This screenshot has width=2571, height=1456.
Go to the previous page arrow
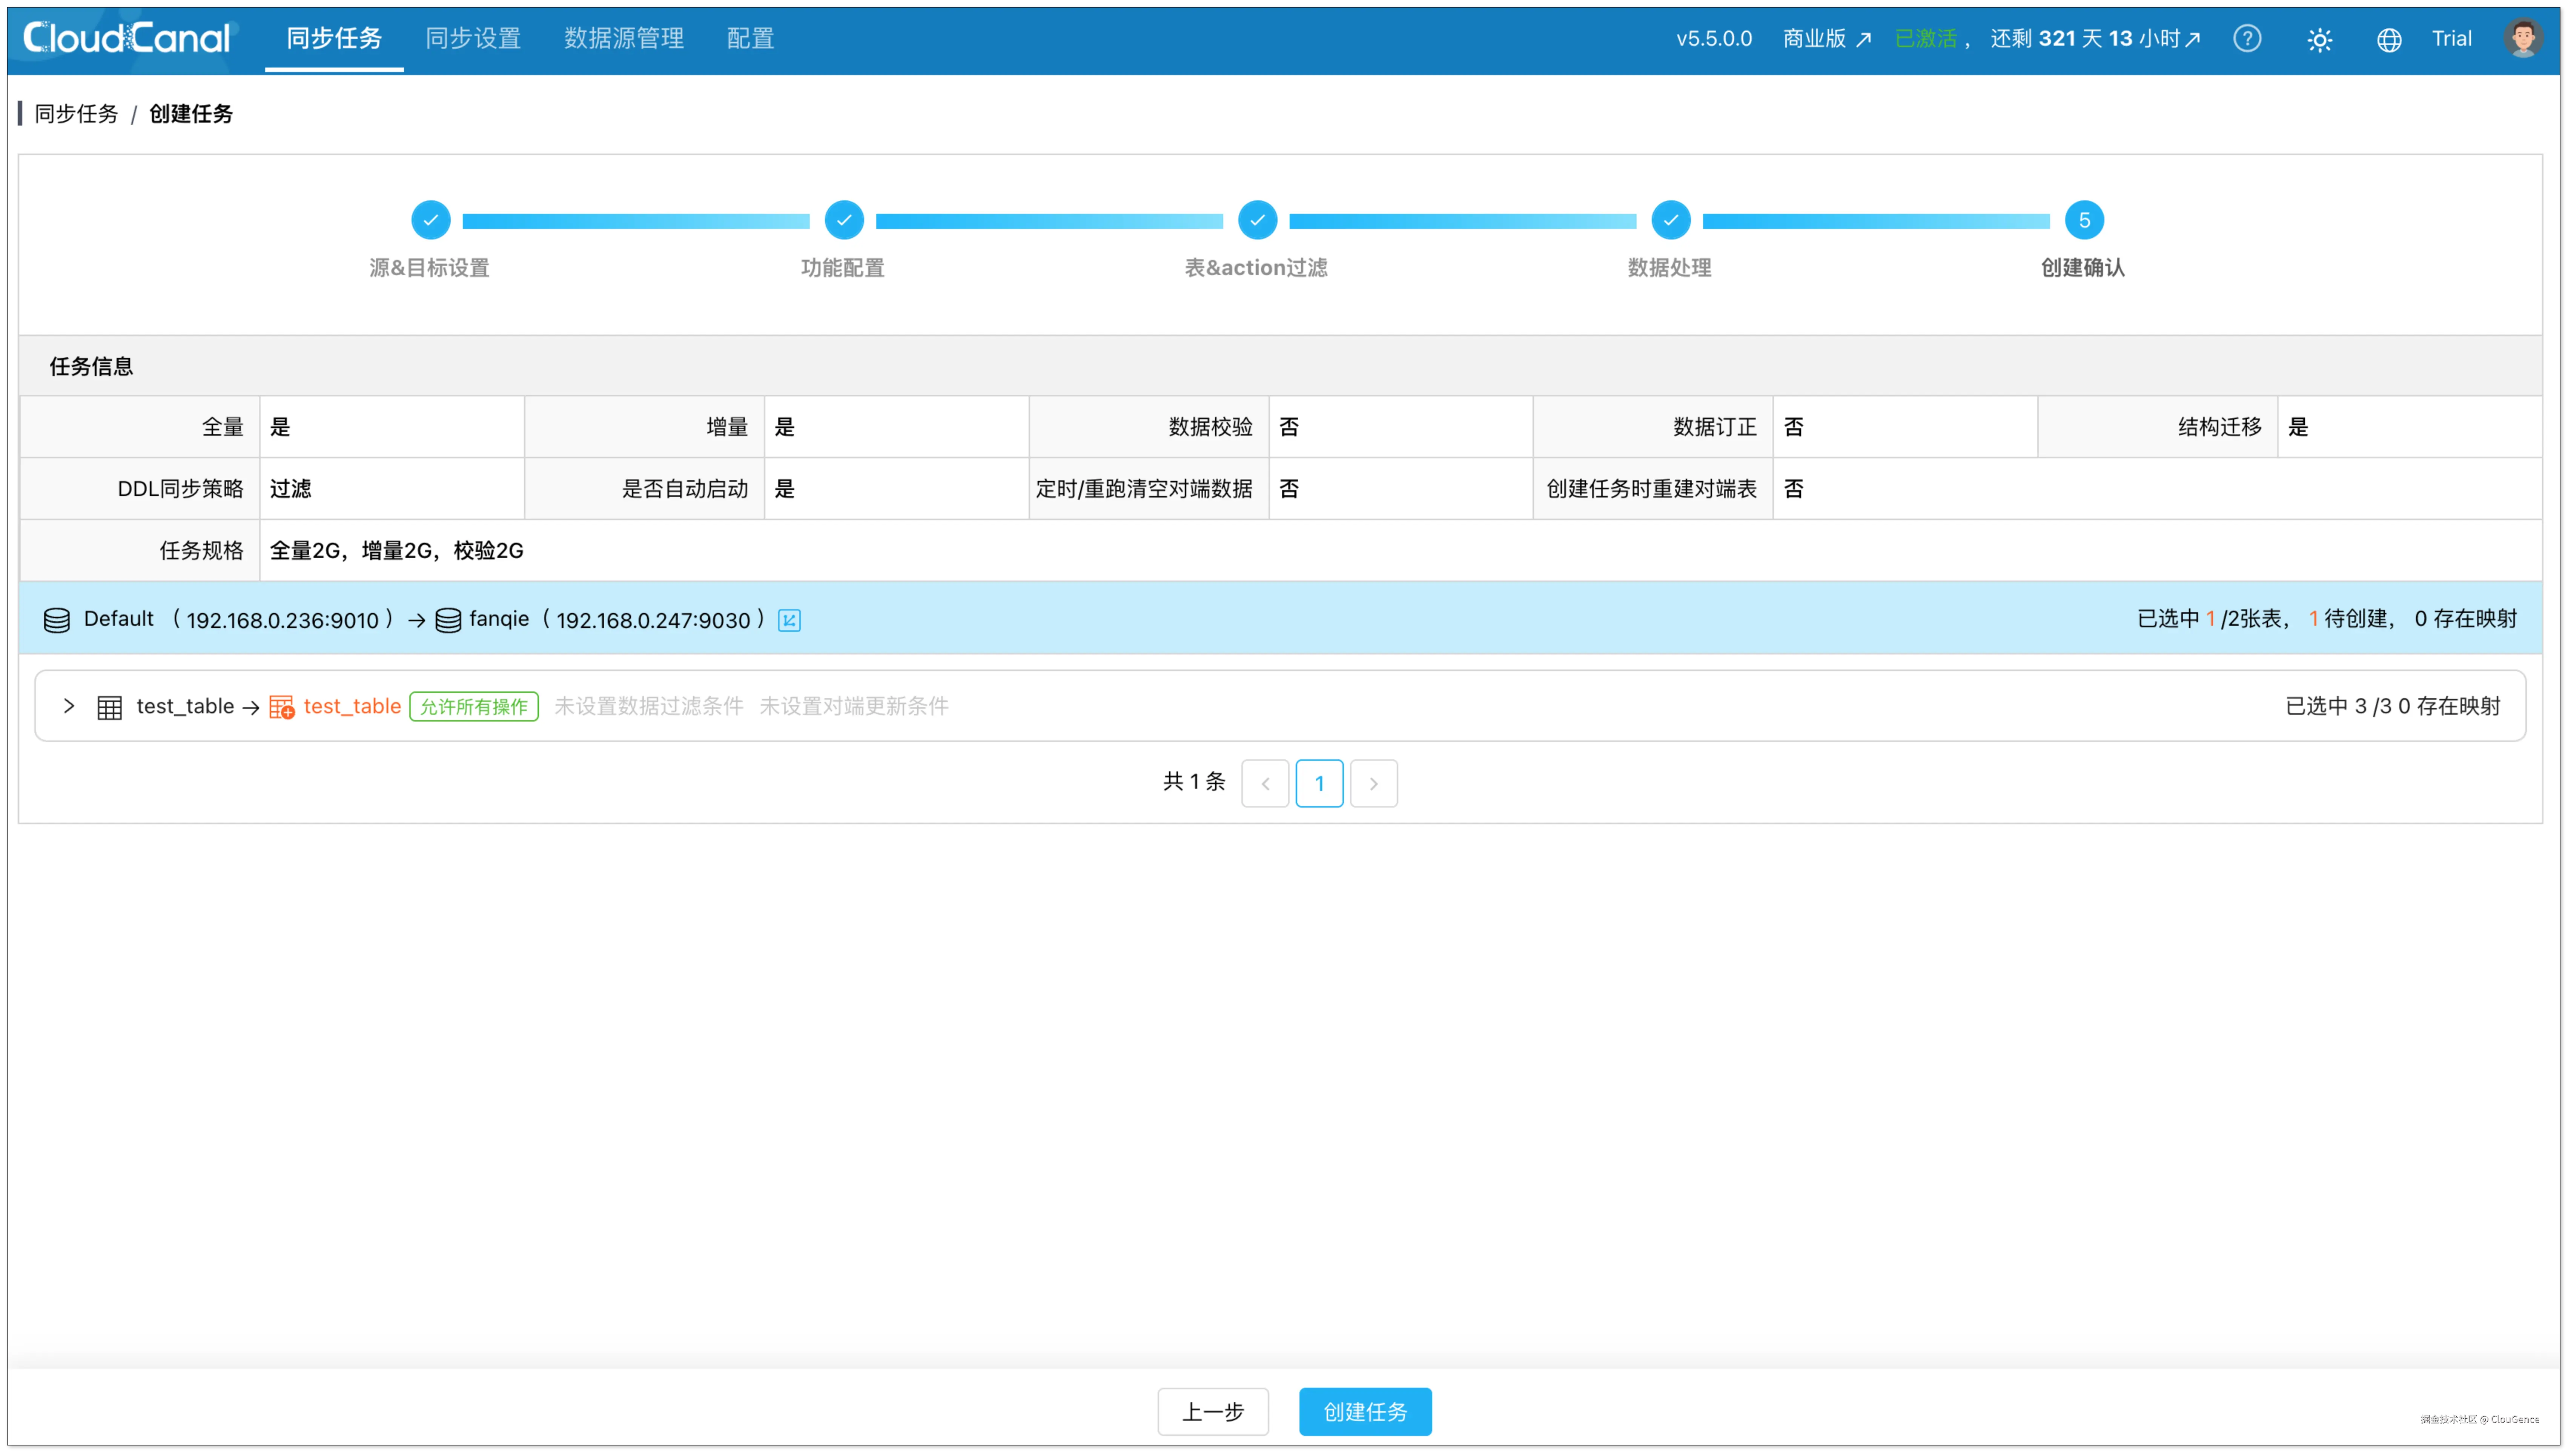tap(1265, 783)
